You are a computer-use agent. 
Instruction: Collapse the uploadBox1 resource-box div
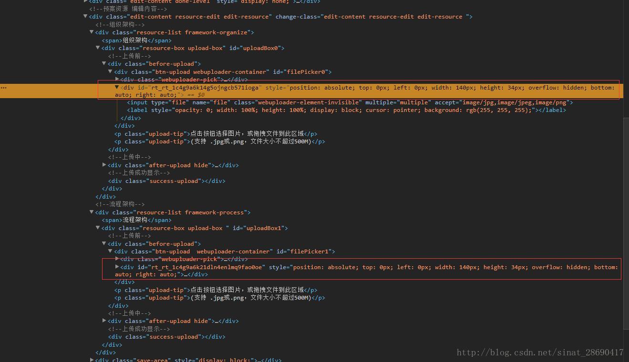pyautogui.click(x=98, y=228)
